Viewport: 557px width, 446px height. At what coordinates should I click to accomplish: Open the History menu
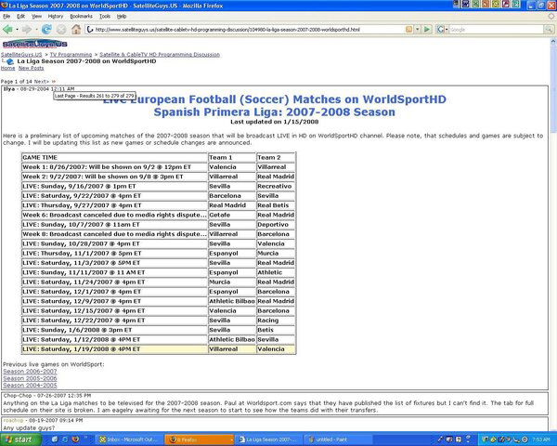[56, 17]
